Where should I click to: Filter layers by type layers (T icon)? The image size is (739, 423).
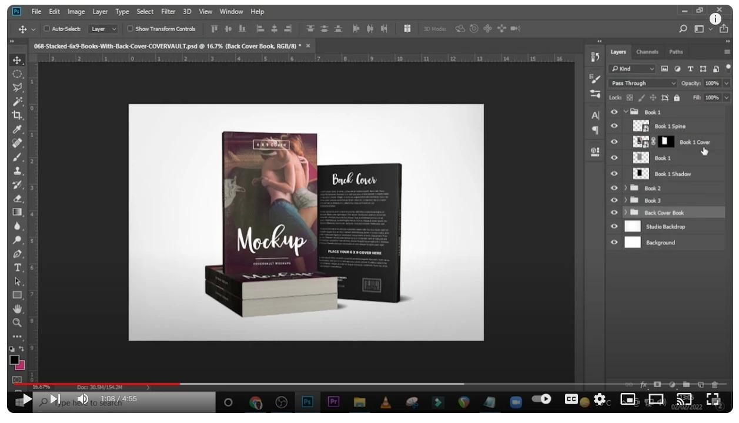[690, 69]
